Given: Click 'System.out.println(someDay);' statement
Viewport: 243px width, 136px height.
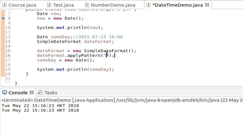Looking at the screenshot, I should [x=75, y=69].
